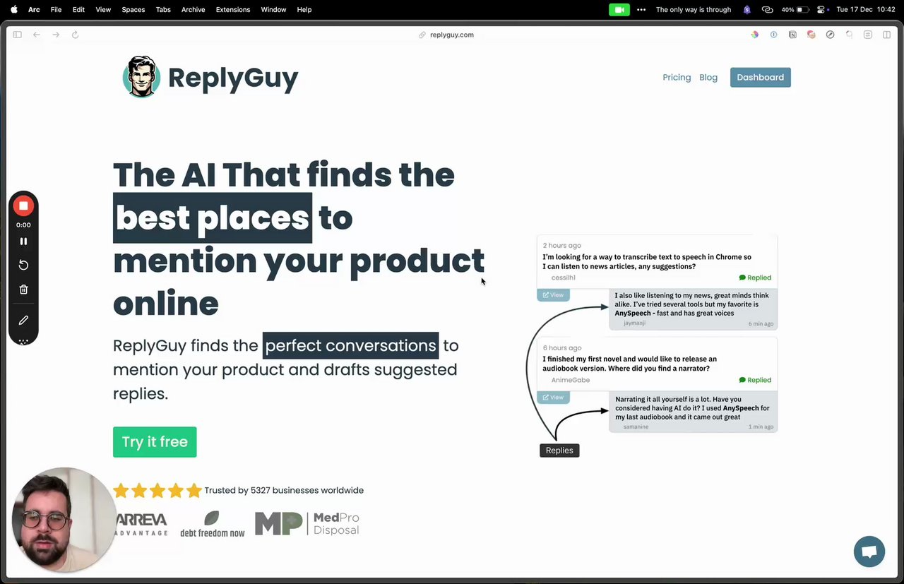Click the Replies label

pos(559,451)
